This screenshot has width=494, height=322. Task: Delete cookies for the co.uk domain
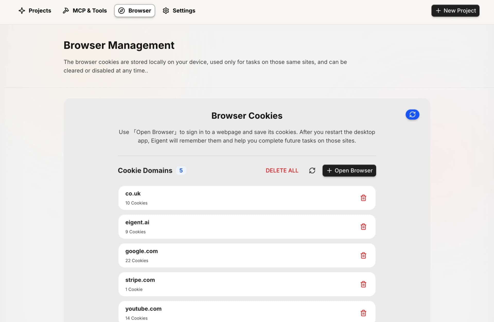(363, 198)
